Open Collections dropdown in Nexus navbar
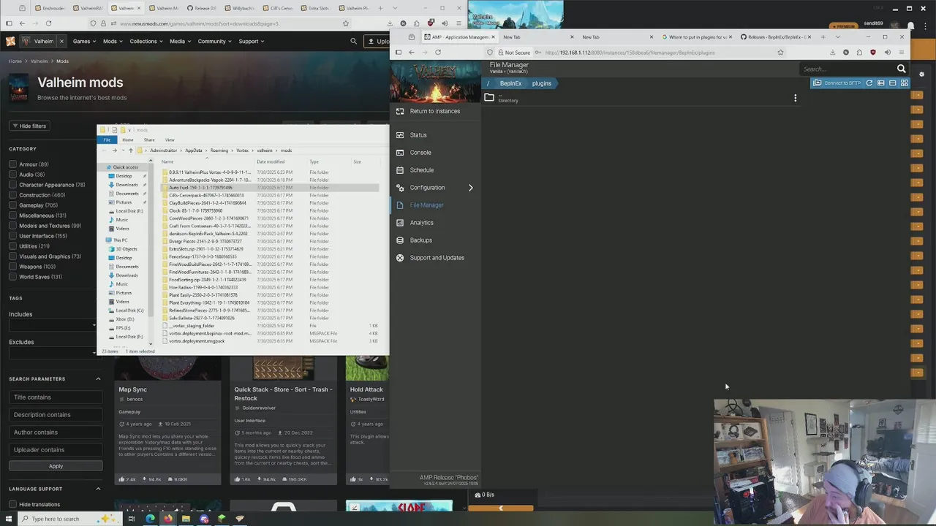 (x=146, y=42)
